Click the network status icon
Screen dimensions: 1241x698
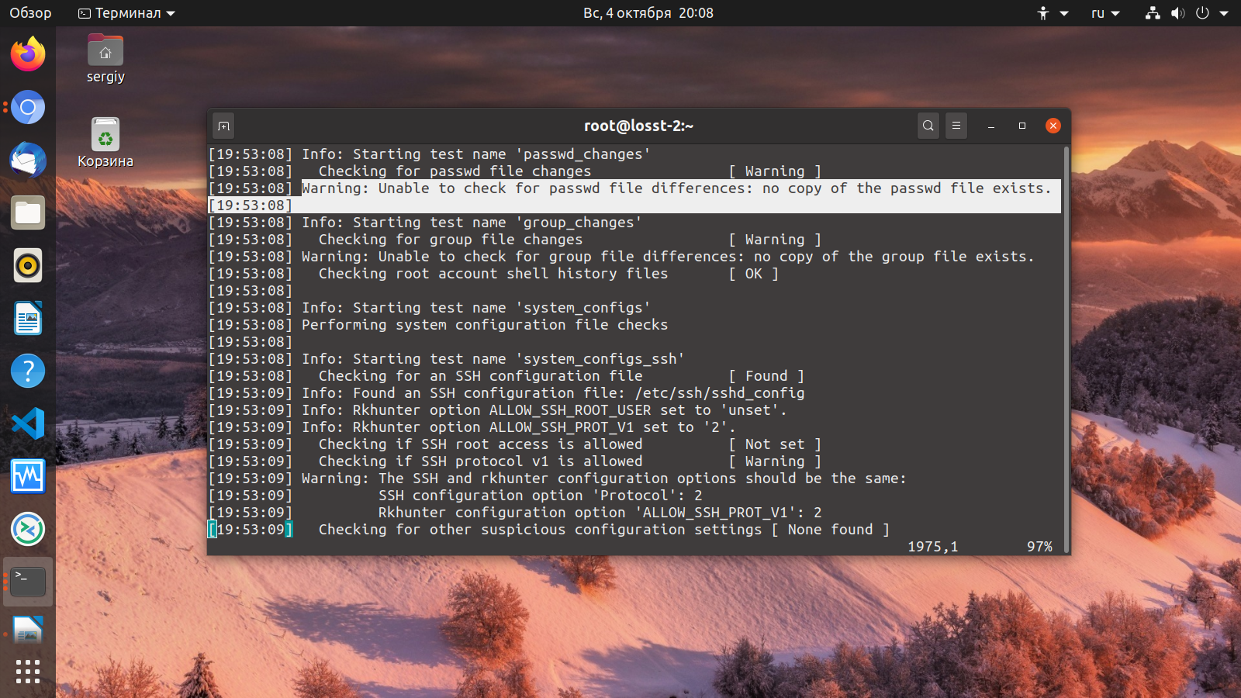[1153, 13]
